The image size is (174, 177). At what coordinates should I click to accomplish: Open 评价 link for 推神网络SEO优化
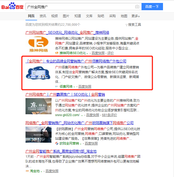tap(110, 53)
